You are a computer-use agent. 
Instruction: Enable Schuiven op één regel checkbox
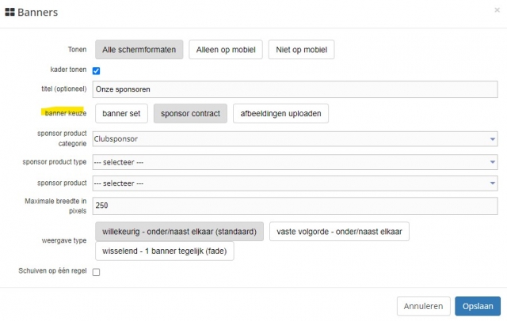point(97,272)
